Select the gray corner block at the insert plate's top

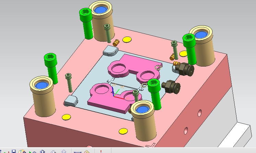coord(111,51)
